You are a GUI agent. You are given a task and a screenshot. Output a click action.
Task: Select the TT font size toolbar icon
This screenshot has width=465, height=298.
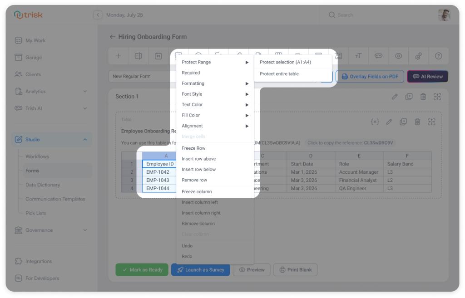click(x=358, y=55)
